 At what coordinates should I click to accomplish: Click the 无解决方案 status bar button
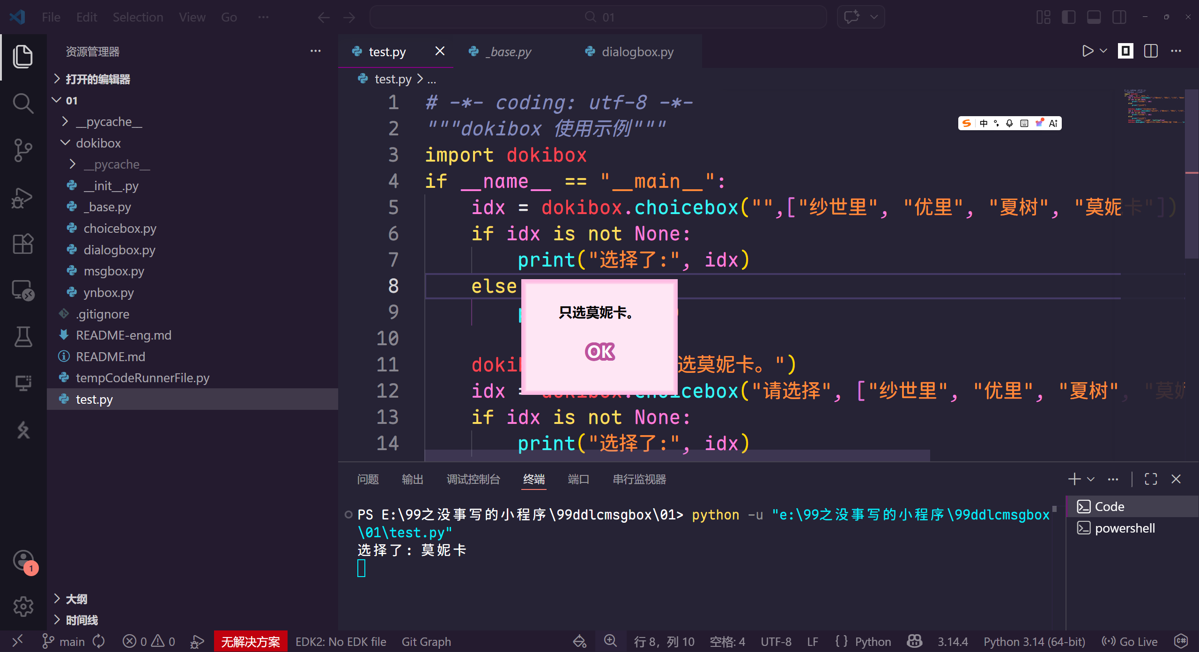click(251, 641)
